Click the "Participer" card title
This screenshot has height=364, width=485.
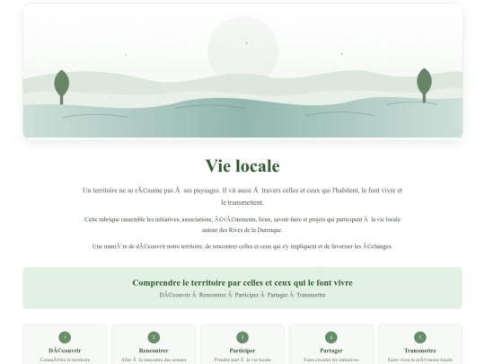click(x=242, y=351)
